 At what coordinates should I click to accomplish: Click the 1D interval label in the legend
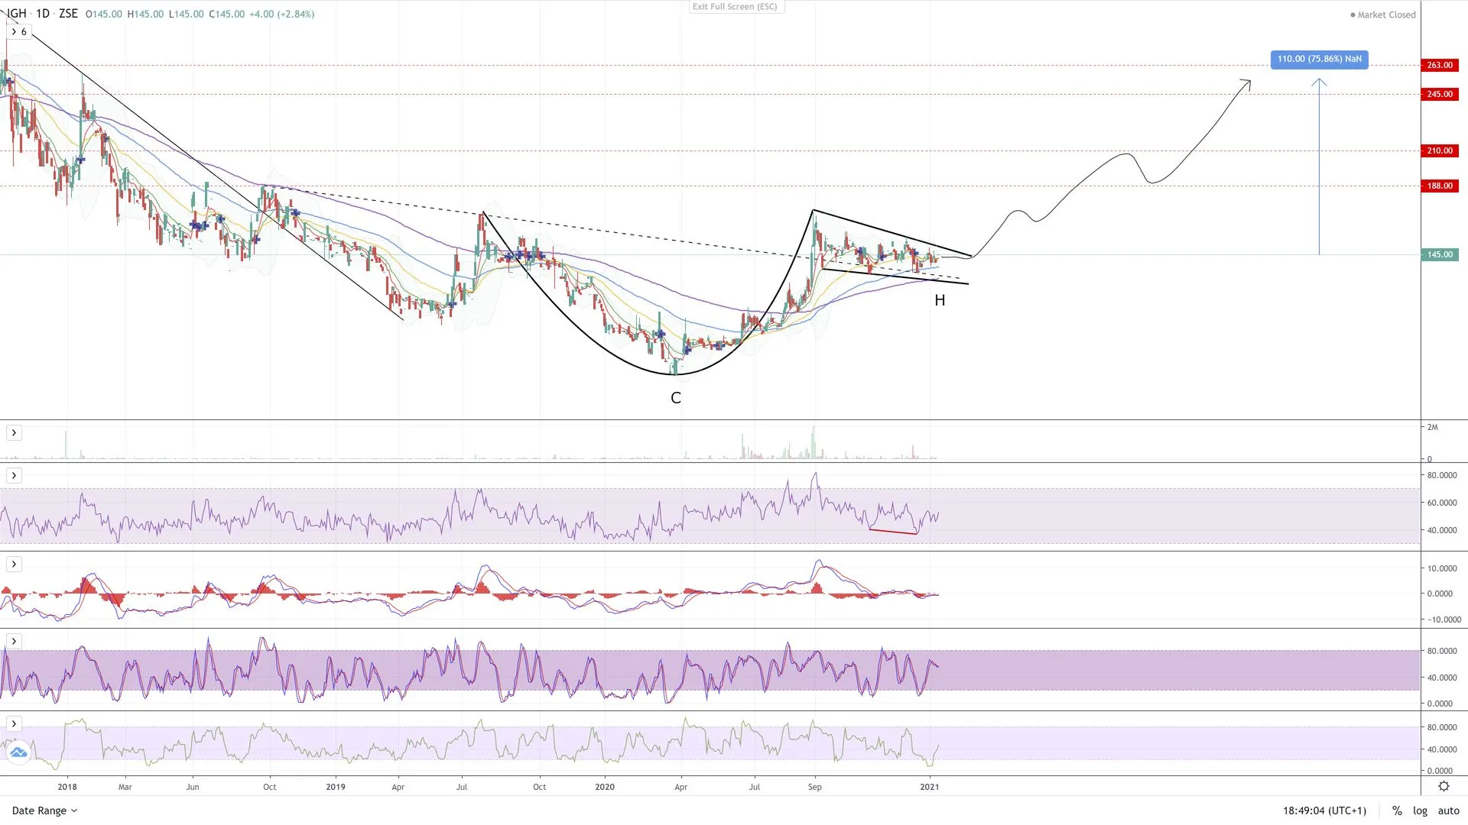point(43,14)
